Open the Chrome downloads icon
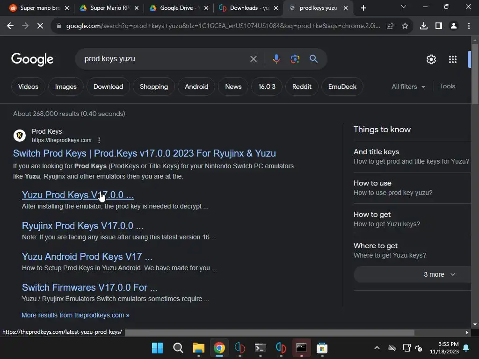The image size is (479, 359). (424, 26)
